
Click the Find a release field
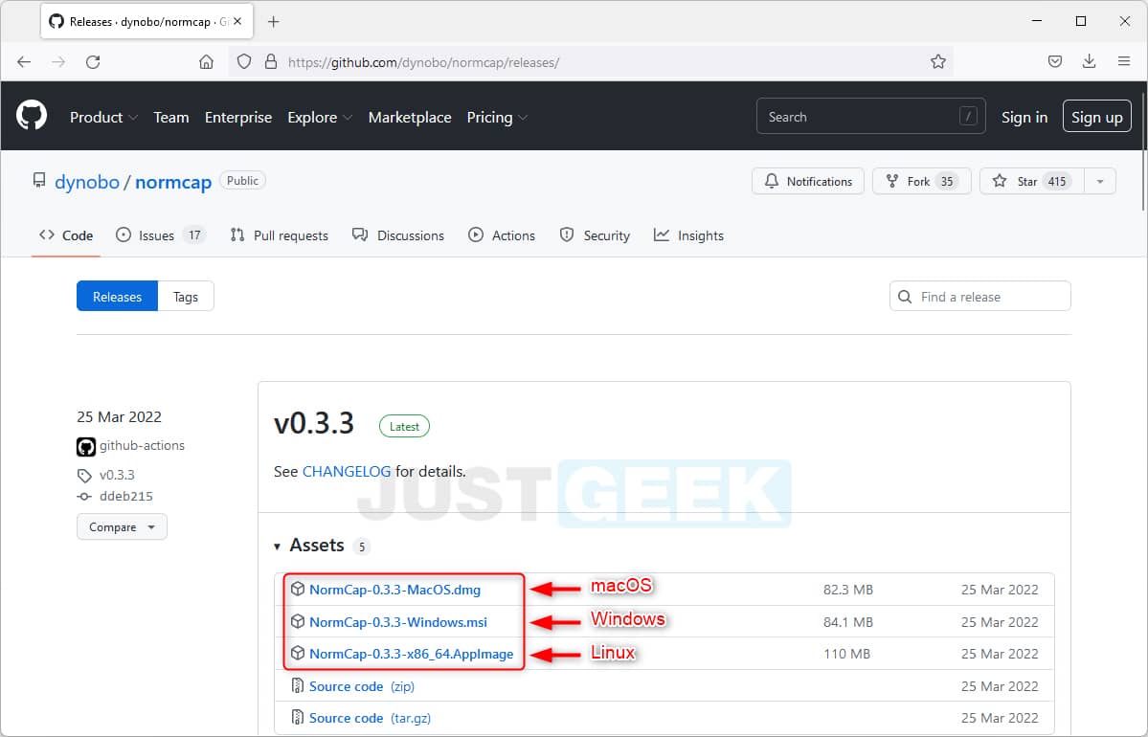979,297
